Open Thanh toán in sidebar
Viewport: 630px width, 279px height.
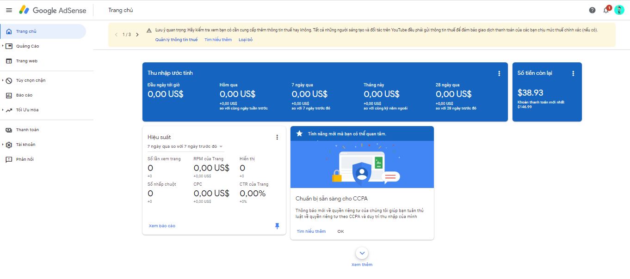tap(27, 130)
